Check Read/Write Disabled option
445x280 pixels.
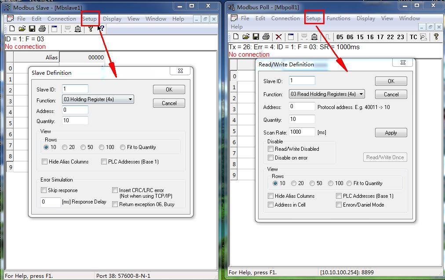click(x=271, y=149)
